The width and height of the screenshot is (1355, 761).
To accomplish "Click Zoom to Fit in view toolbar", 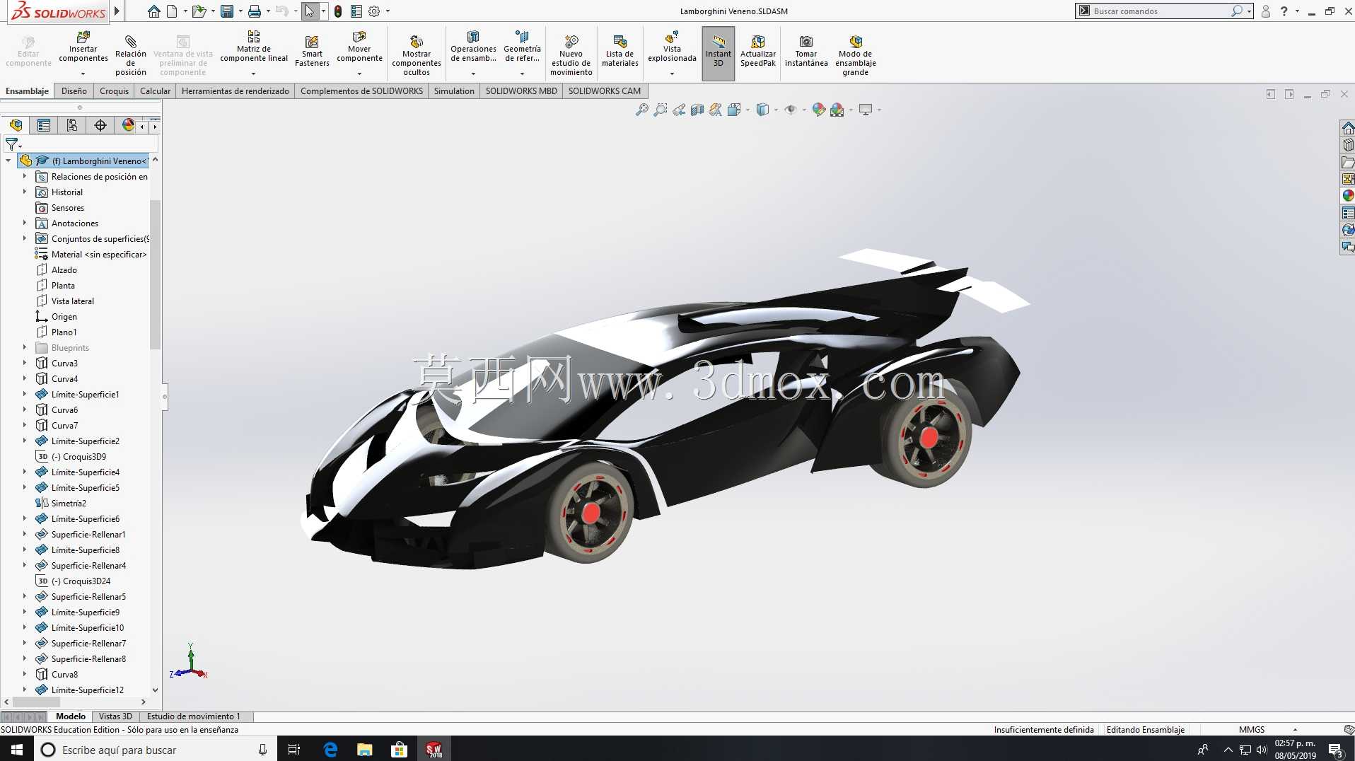I will click(x=642, y=110).
